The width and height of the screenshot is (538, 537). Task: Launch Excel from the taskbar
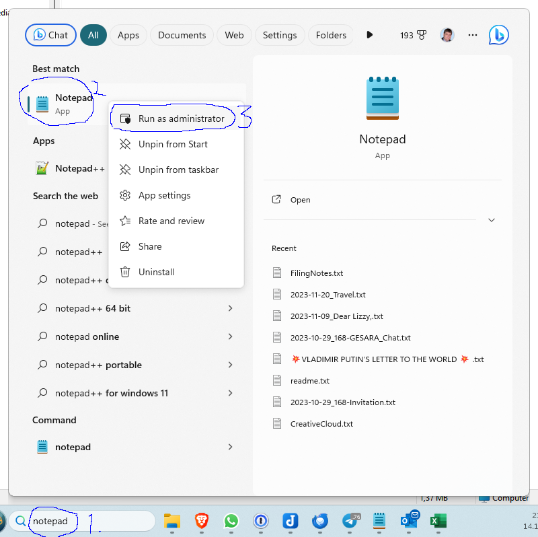coord(438,520)
